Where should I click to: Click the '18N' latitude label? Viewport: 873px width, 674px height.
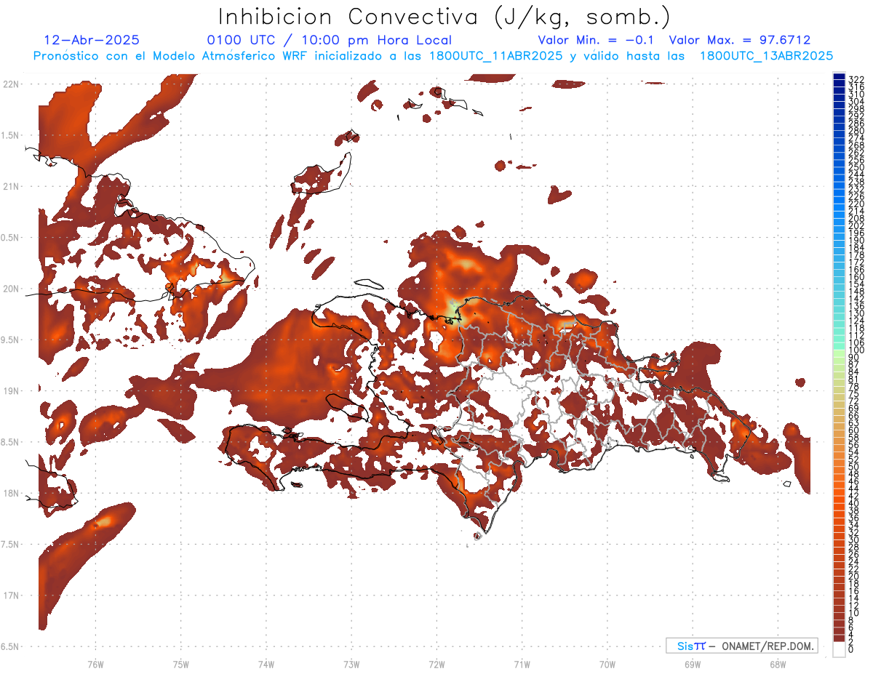pos(11,493)
